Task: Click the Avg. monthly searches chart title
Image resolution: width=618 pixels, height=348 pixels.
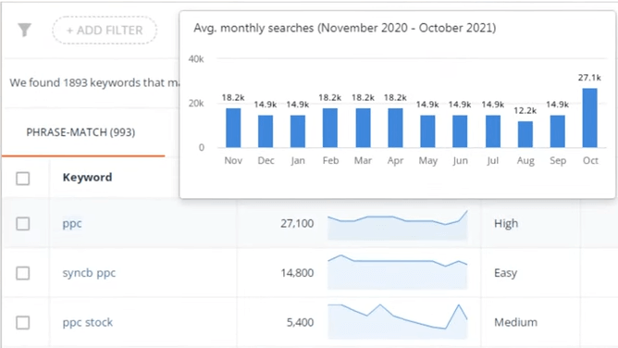Action: (345, 28)
